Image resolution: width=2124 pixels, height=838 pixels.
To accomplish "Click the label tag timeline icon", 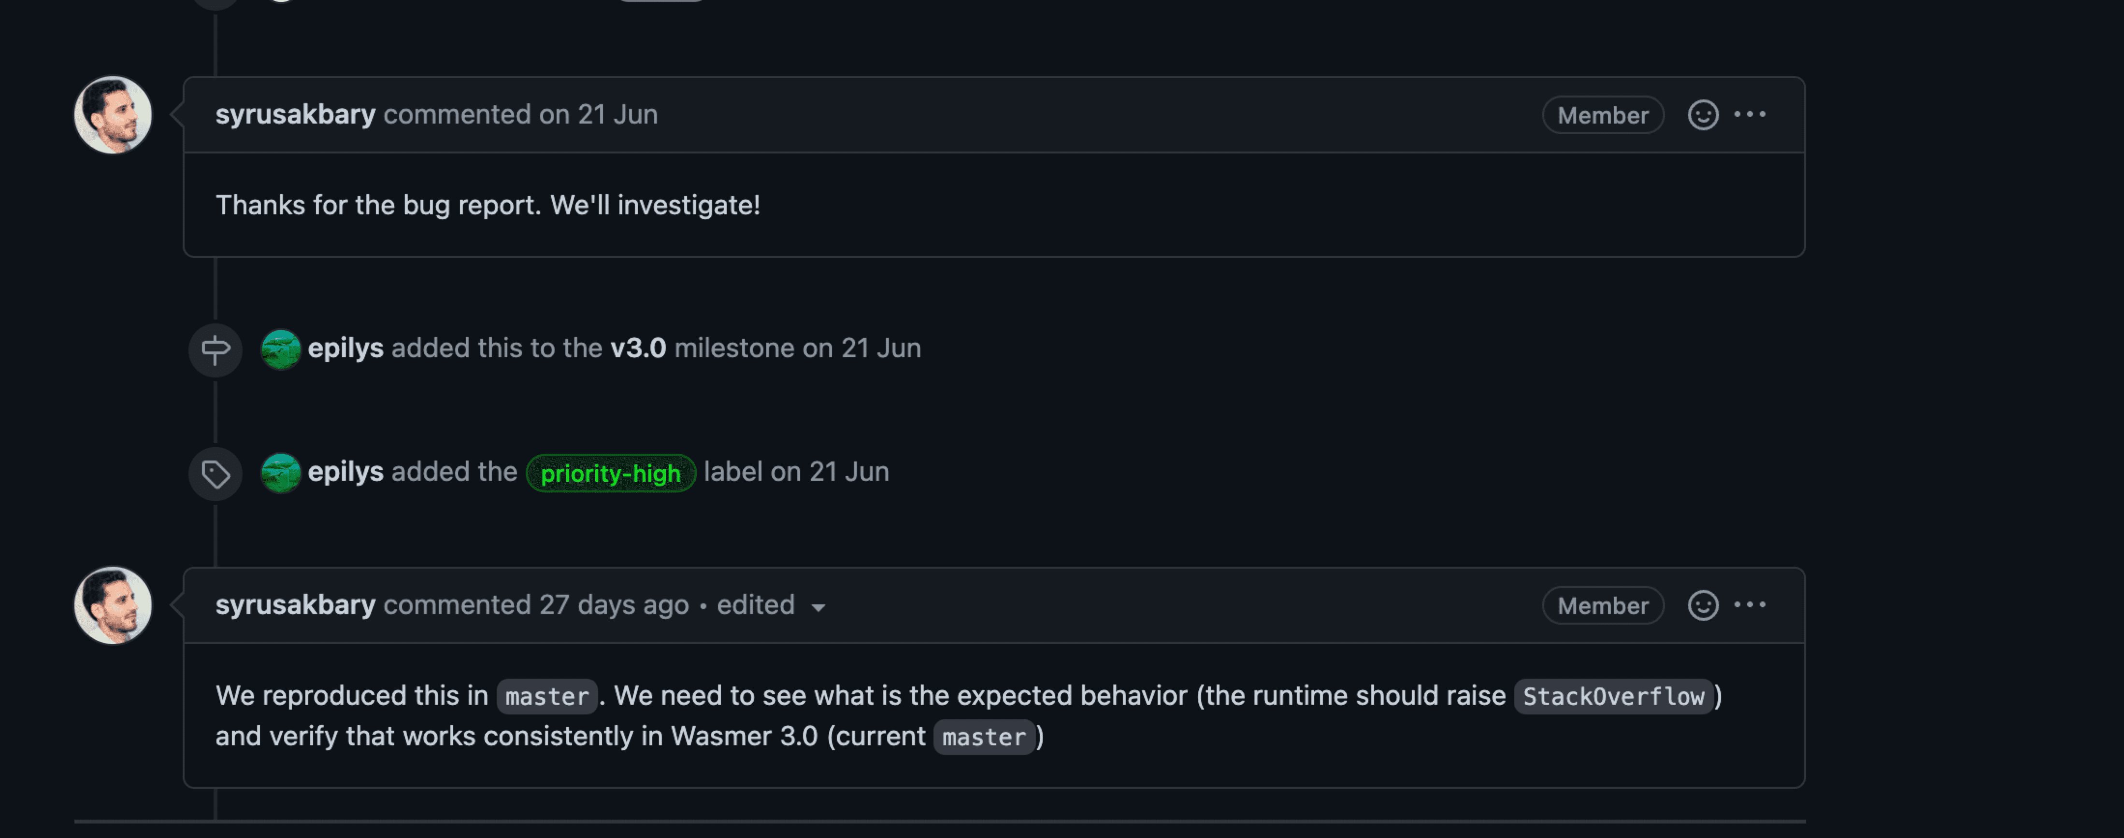I will pos(215,474).
